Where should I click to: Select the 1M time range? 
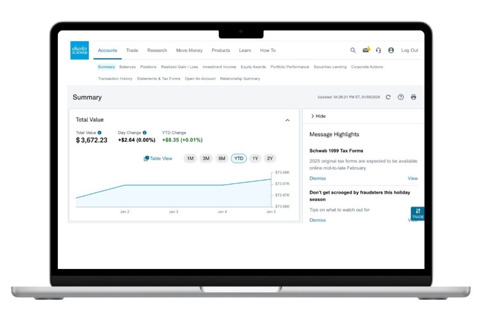click(x=190, y=159)
